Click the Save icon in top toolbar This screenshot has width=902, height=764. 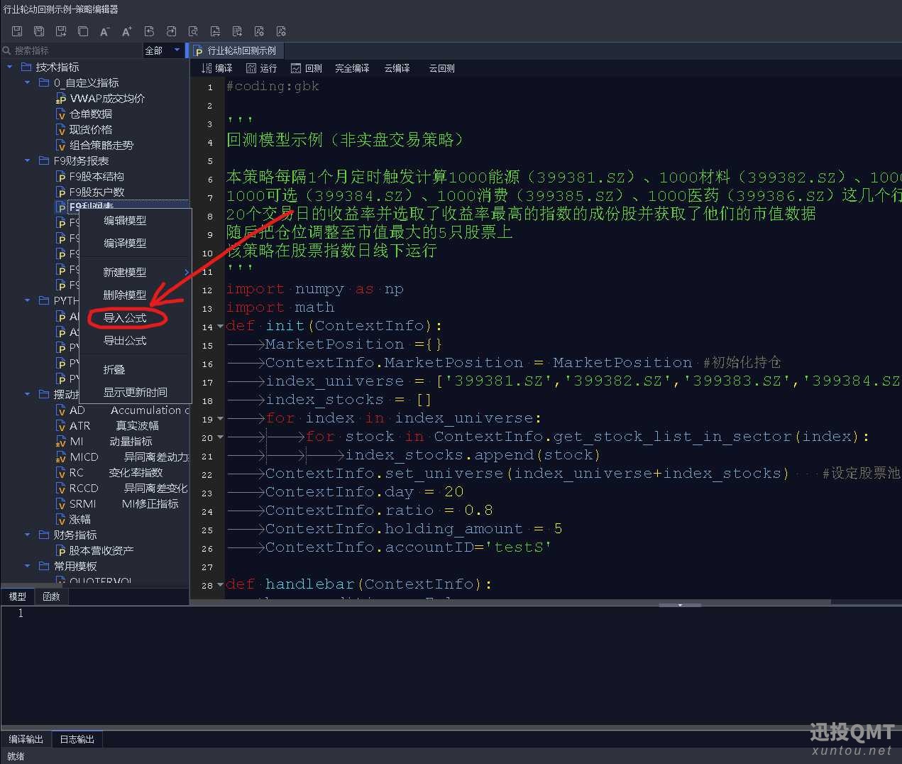pyautogui.click(x=17, y=31)
